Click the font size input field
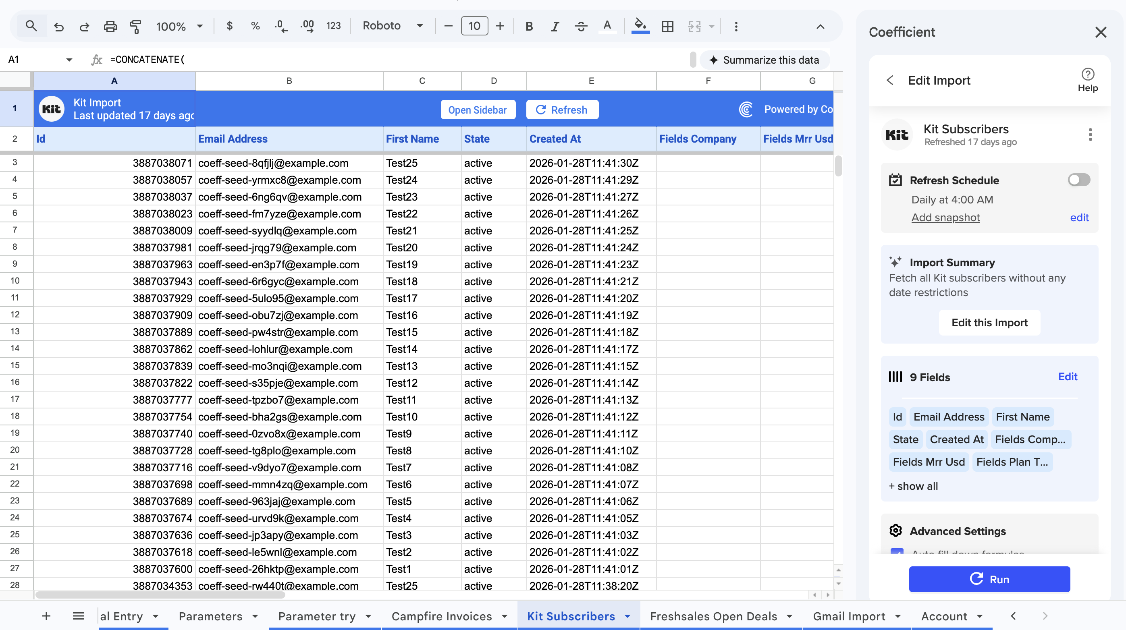 pyautogui.click(x=474, y=26)
